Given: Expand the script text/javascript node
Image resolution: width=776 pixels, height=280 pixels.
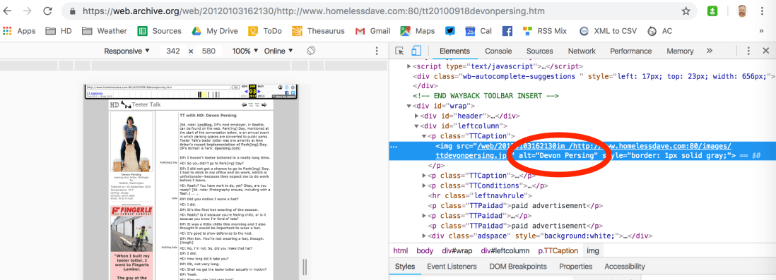Looking at the screenshot, I should coord(408,66).
